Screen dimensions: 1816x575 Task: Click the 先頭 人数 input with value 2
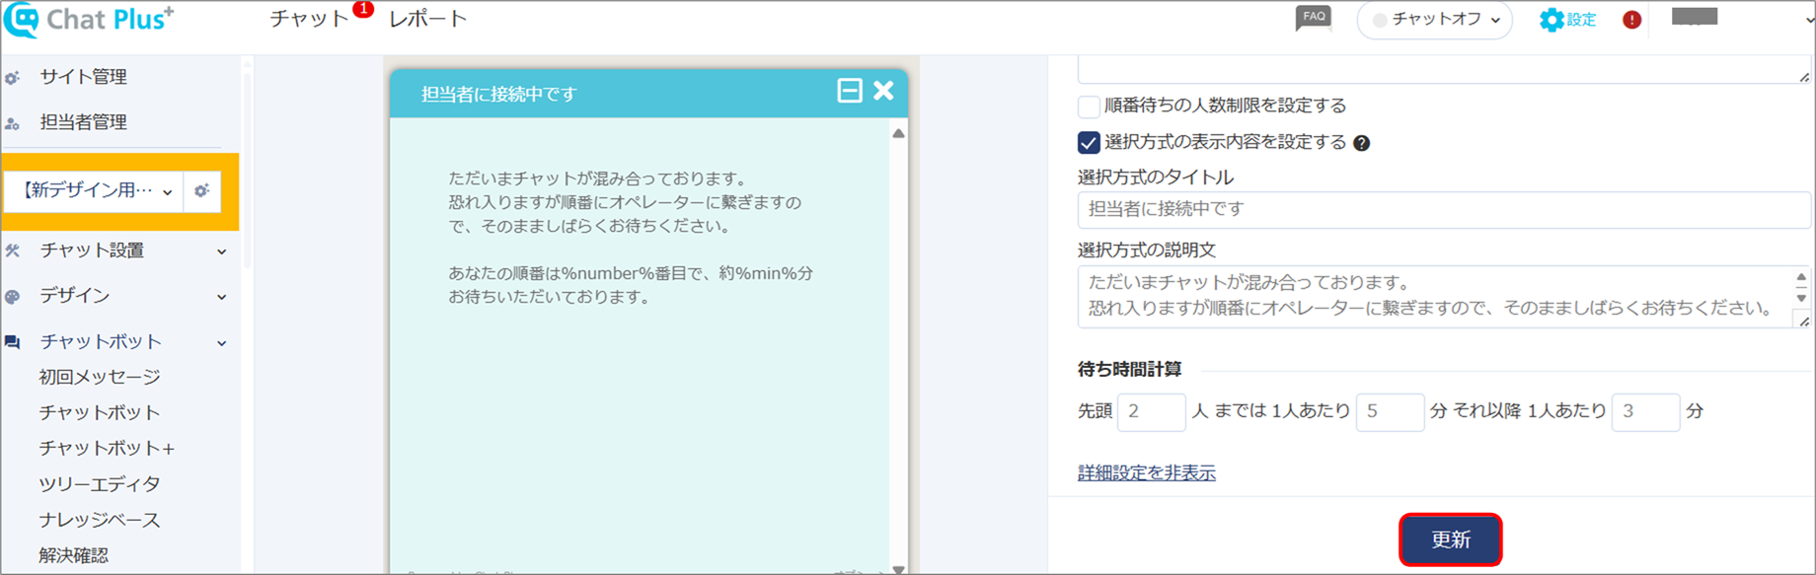click(1151, 411)
